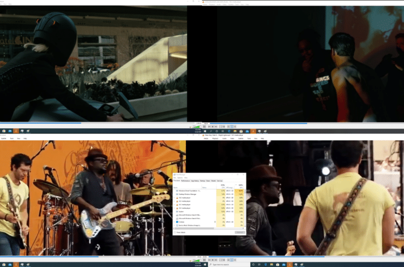This screenshot has width=404, height=267.
Task: Toggle fullscreen in the top-right VLC window
Action: (x=221, y=127)
